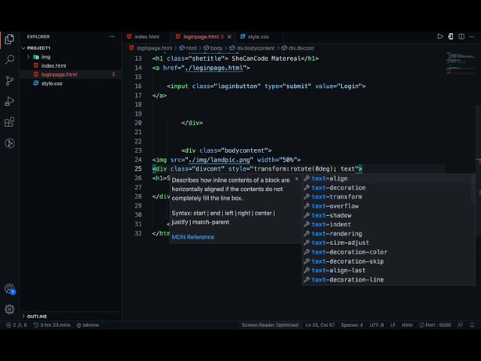Image resolution: width=481 pixels, height=361 pixels.
Task: Change indentation via Spaces: 4
Action: [352, 325]
